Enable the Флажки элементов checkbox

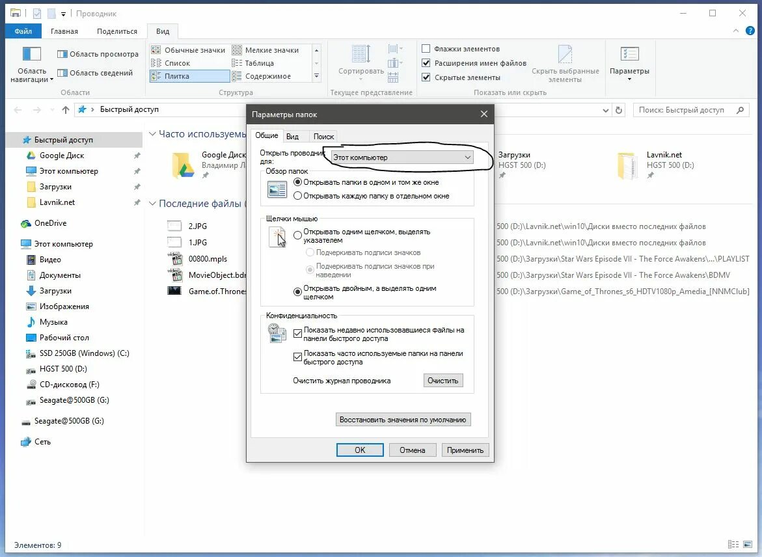tap(427, 48)
